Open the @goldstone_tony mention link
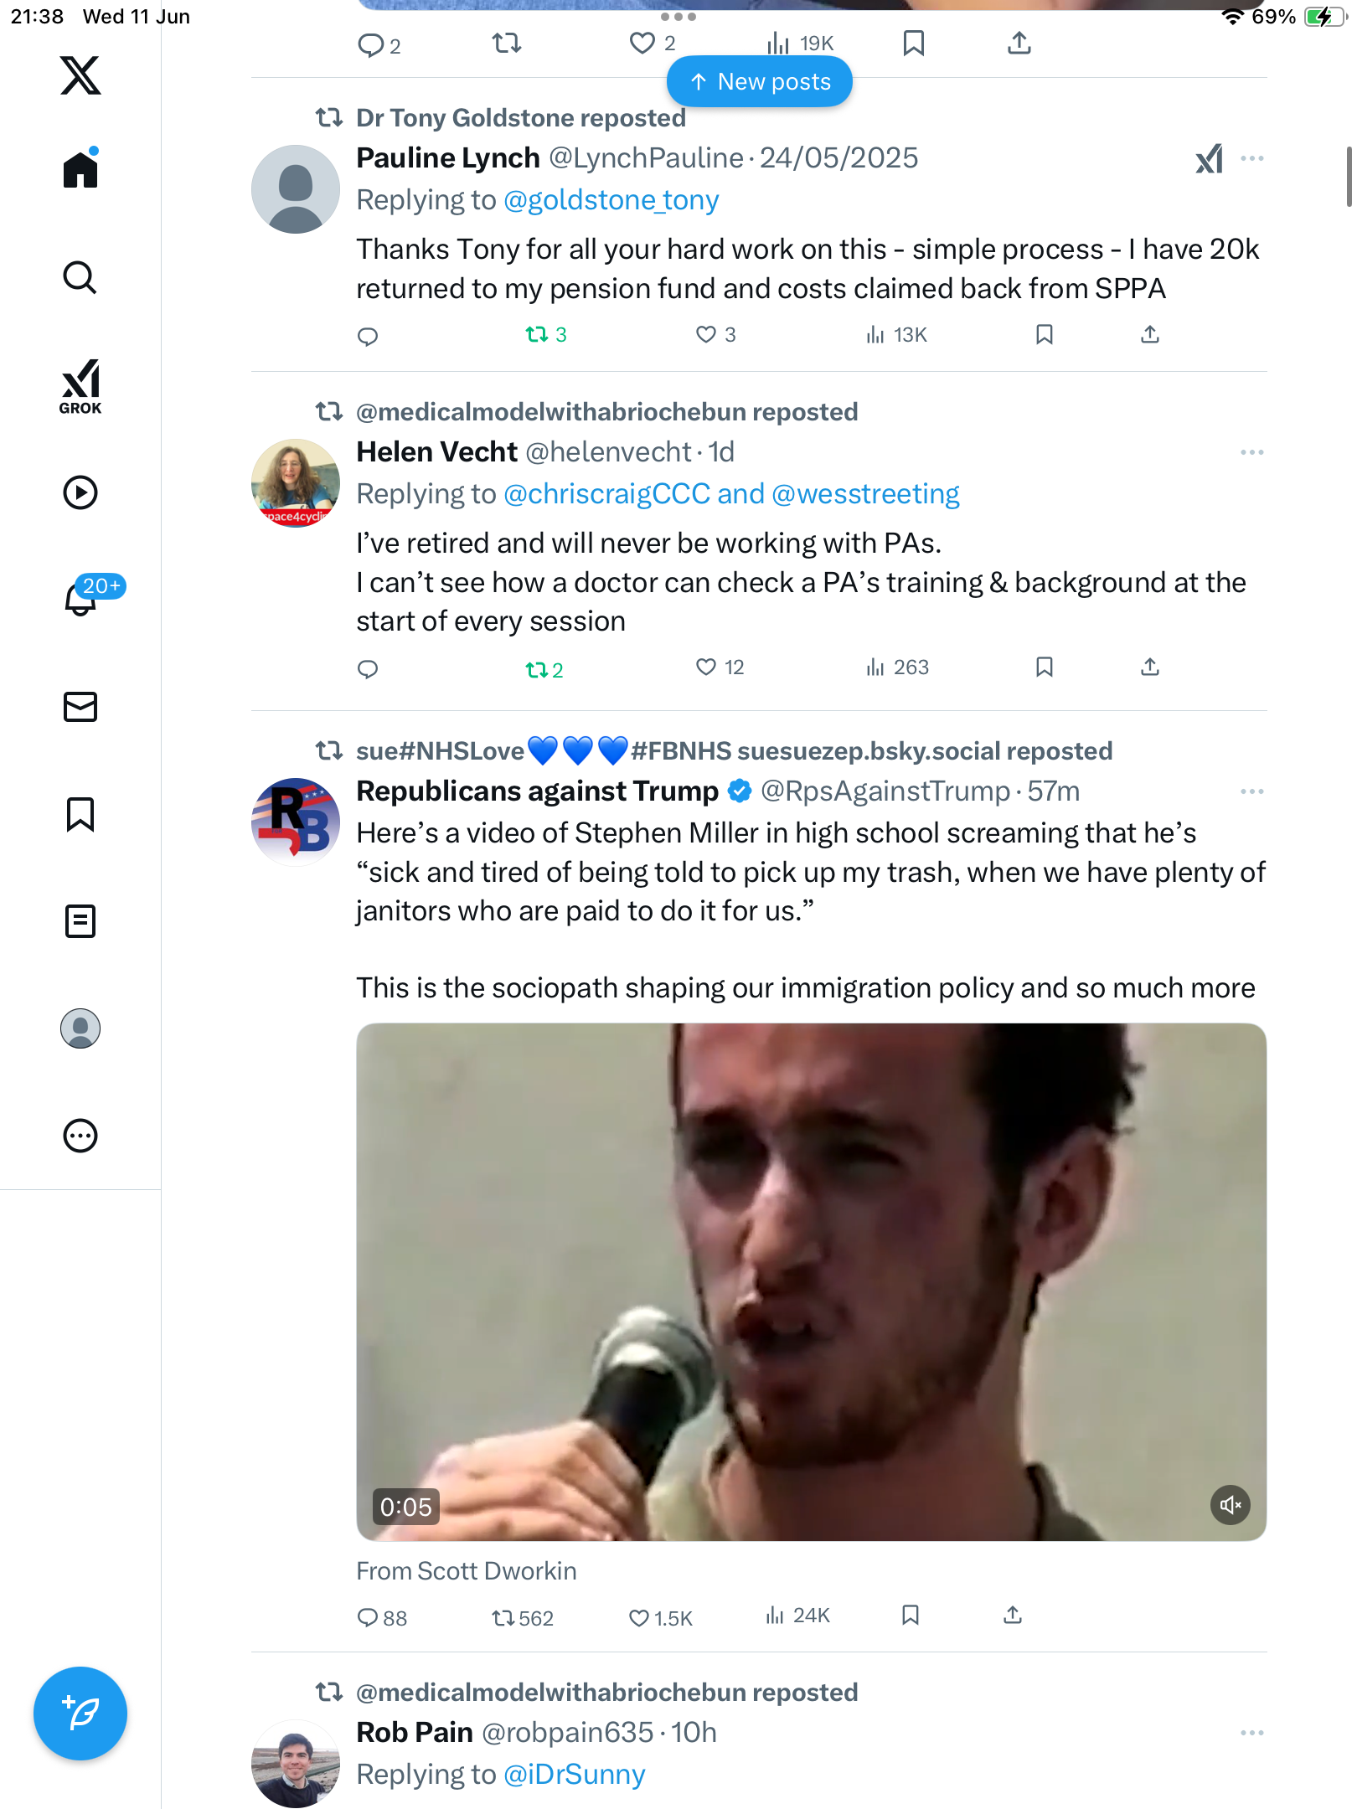 click(611, 200)
